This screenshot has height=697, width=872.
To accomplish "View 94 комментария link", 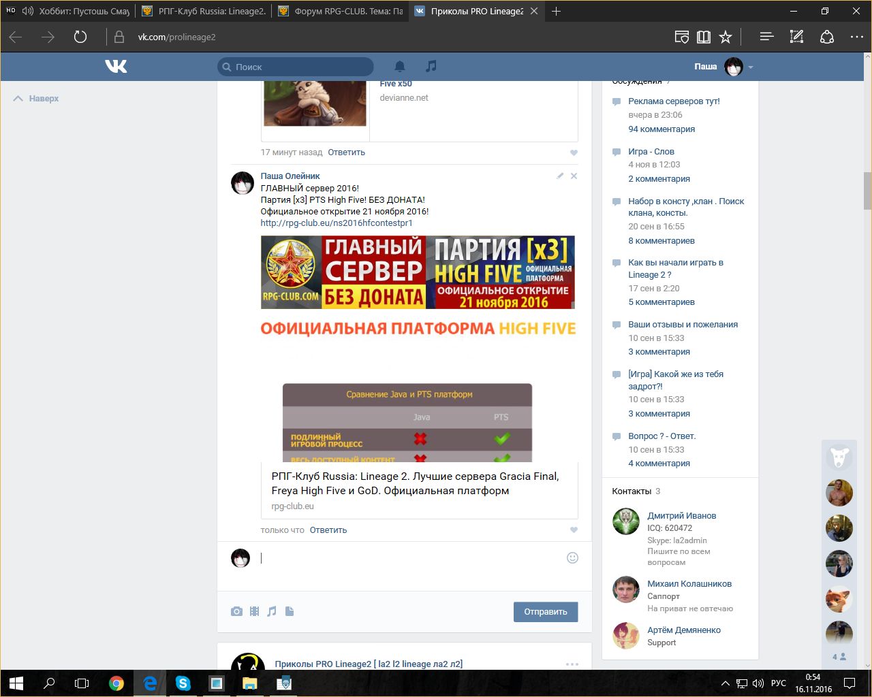I will pos(661,129).
